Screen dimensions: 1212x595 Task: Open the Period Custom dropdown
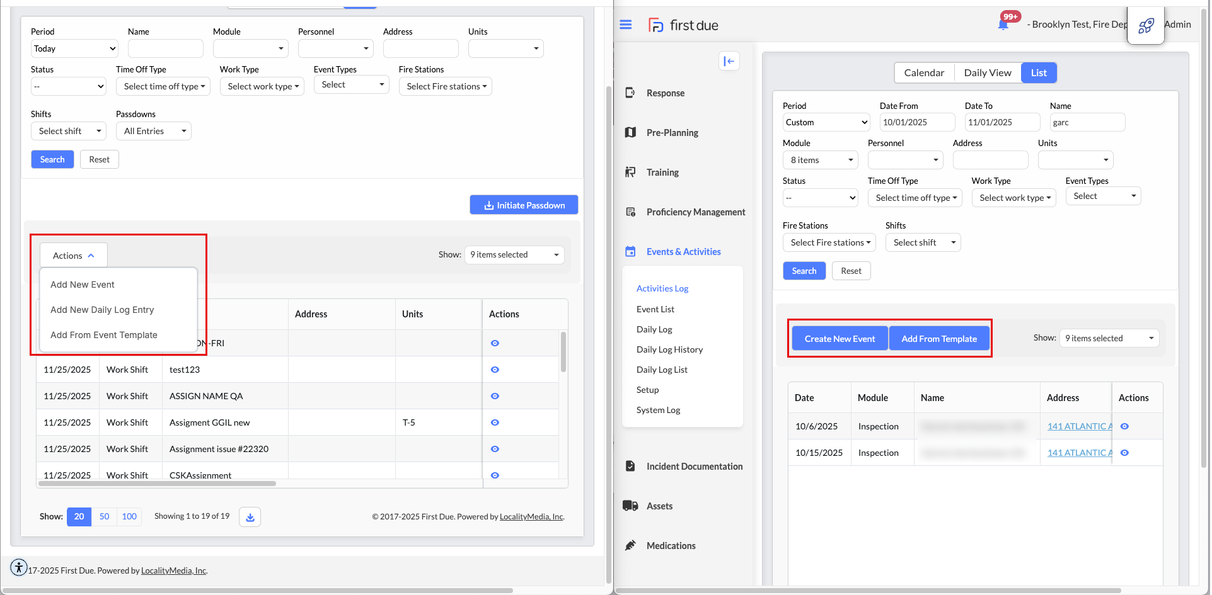(x=826, y=122)
